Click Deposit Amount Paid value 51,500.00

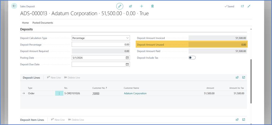coord(217,51)
